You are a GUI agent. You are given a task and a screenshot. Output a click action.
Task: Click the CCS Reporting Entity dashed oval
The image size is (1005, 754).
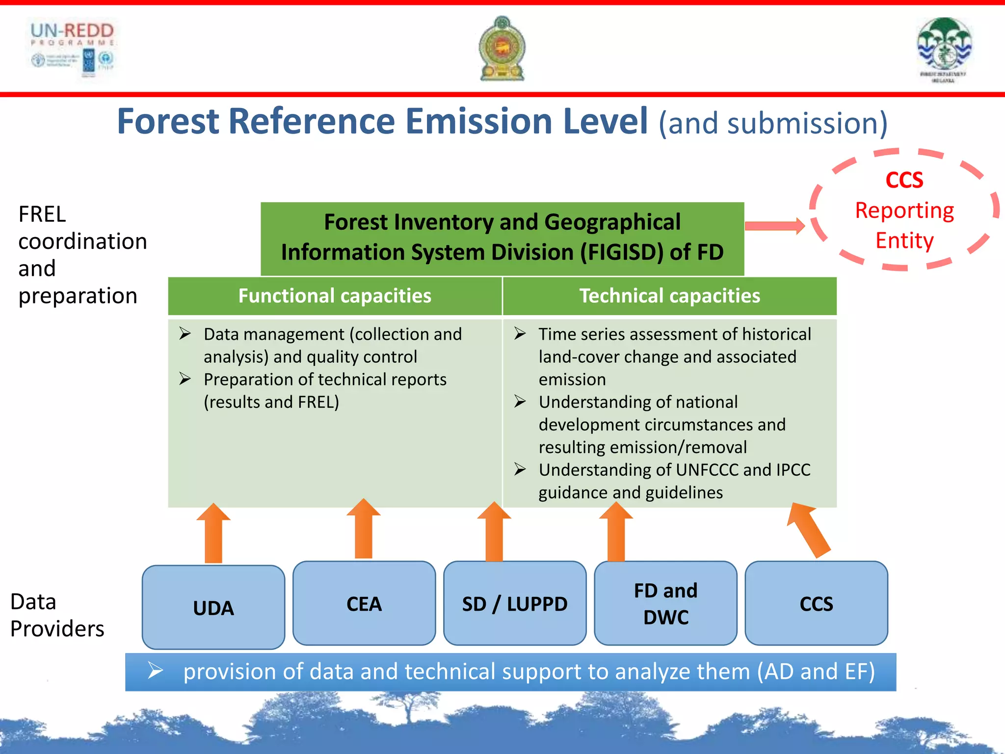[x=904, y=210]
